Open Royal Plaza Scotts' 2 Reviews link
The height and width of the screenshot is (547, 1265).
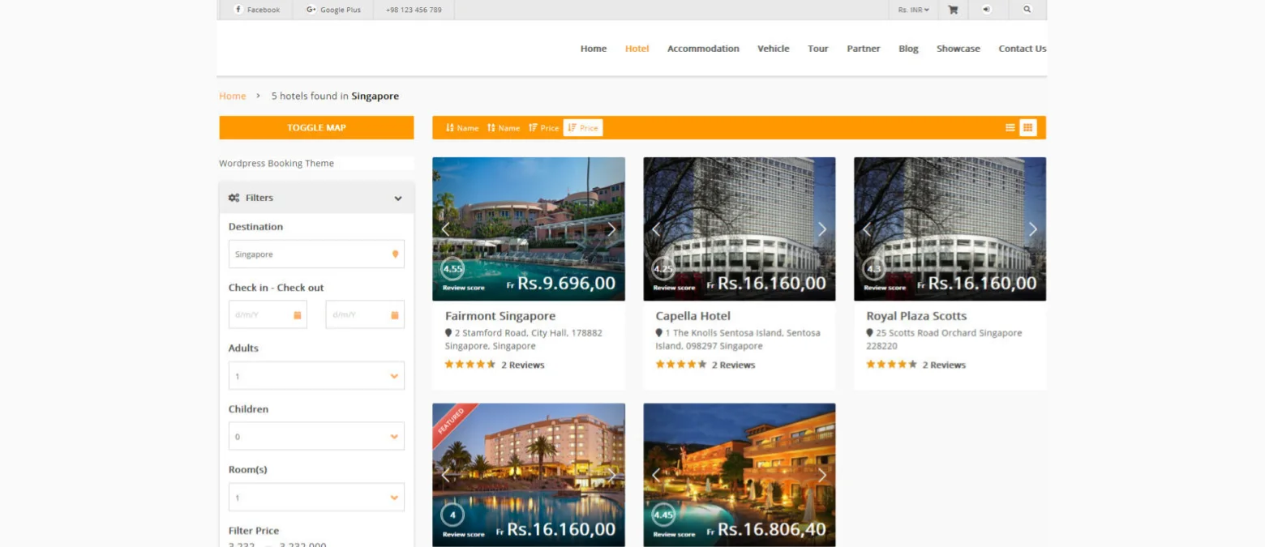(x=945, y=365)
